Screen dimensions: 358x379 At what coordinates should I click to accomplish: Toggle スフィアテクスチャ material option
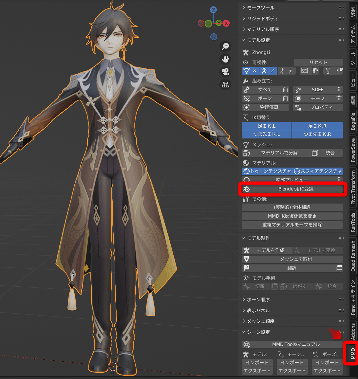click(x=317, y=171)
